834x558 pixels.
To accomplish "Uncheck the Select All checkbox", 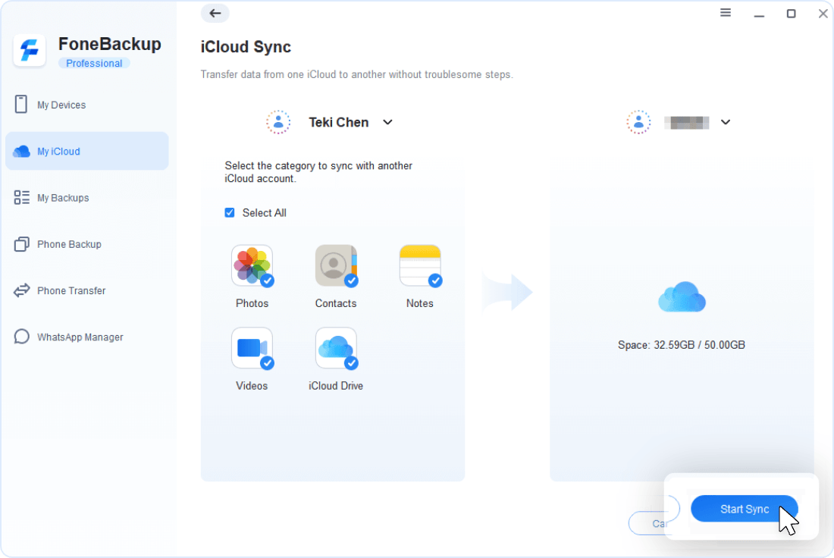I will pyautogui.click(x=230, y=213).
